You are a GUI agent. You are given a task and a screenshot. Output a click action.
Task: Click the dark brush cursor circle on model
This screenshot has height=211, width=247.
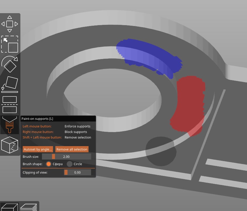click(x=161, y=151)
